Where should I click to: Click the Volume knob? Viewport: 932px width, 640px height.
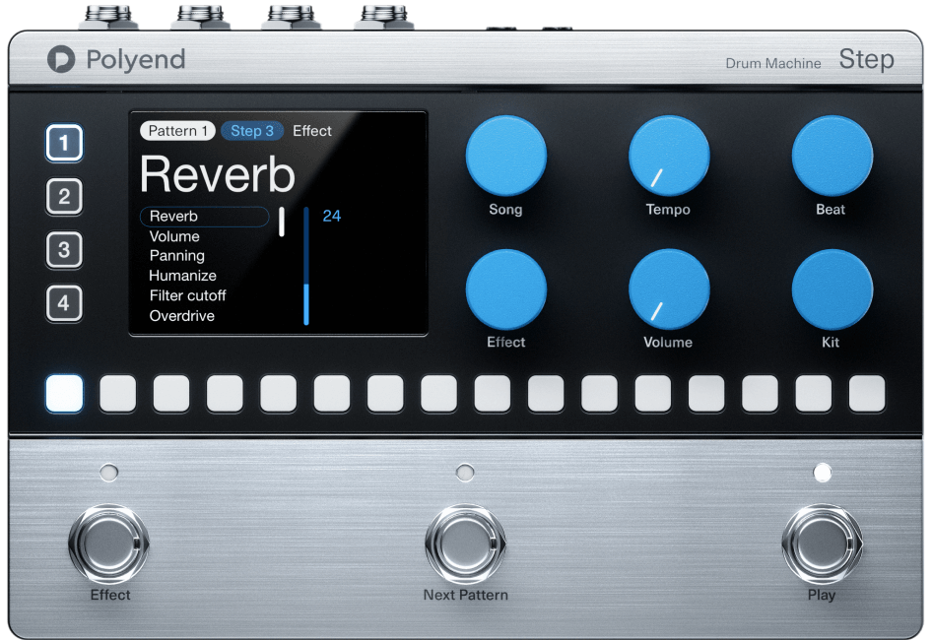pyautogui.click(x=669, y=289)
